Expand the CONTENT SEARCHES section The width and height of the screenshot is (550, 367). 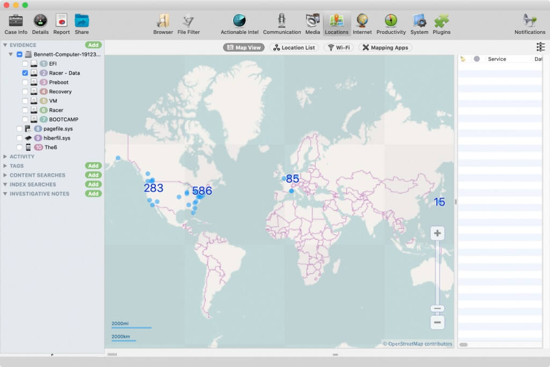click(5, 175)
